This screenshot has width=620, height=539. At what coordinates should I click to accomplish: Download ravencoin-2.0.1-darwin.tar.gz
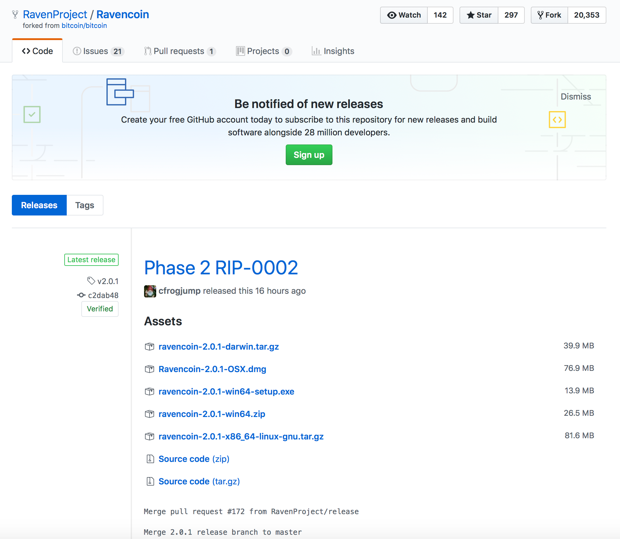pos(219,347)
